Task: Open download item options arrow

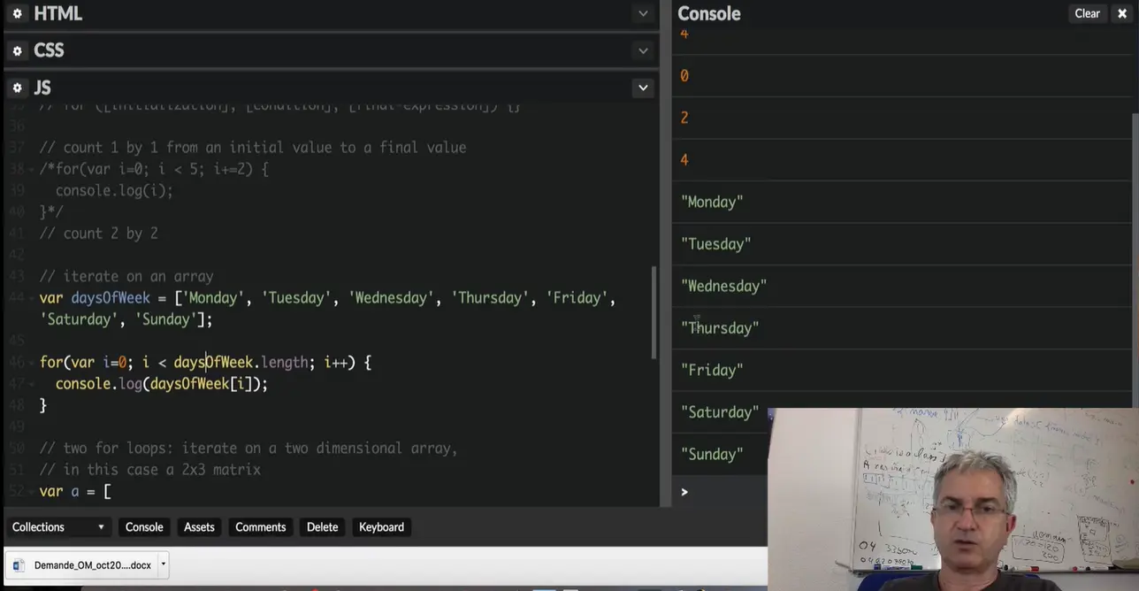Action: pyautogui.click(x=163, y=564)
